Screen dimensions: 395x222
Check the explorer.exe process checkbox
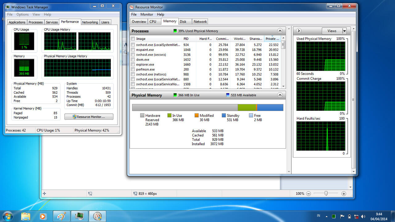tap(133, 64)
